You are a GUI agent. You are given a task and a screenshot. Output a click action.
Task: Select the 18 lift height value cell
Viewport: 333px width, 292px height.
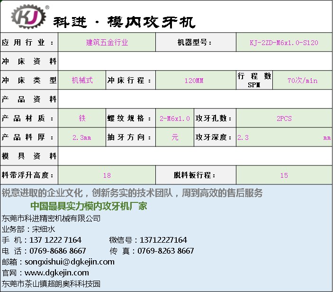tap(107, 175)
